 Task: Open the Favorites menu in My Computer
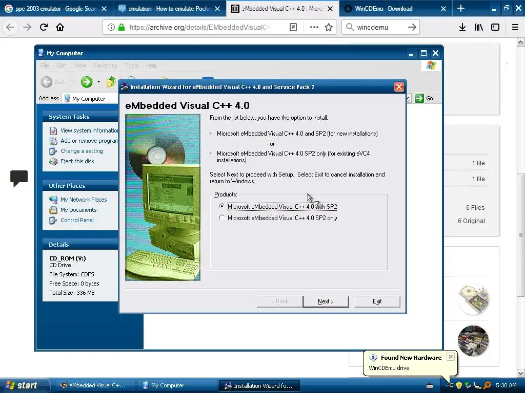coord(106,65)
